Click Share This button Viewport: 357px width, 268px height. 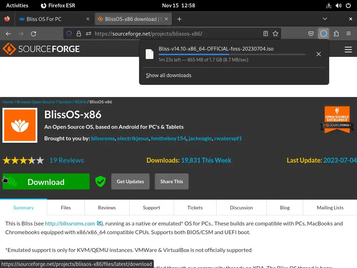[172, 181]
